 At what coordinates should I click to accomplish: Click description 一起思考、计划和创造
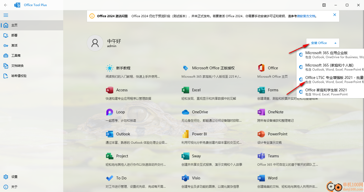pyautogui.click(x=121, y=121)
